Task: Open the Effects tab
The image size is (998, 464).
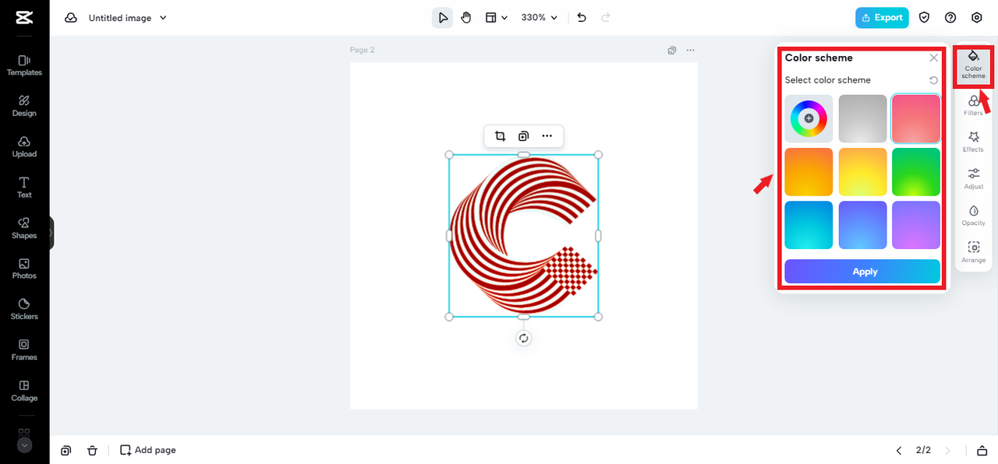Action: click(x=973, y=142)
